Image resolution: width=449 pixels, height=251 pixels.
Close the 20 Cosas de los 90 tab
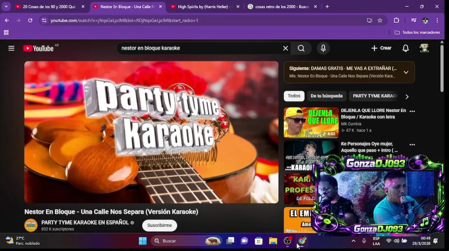83,7
